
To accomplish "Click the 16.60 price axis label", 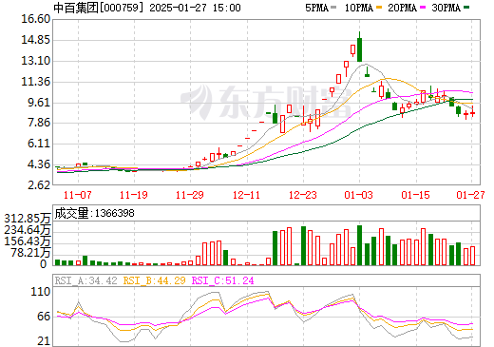I will point(36,19).
